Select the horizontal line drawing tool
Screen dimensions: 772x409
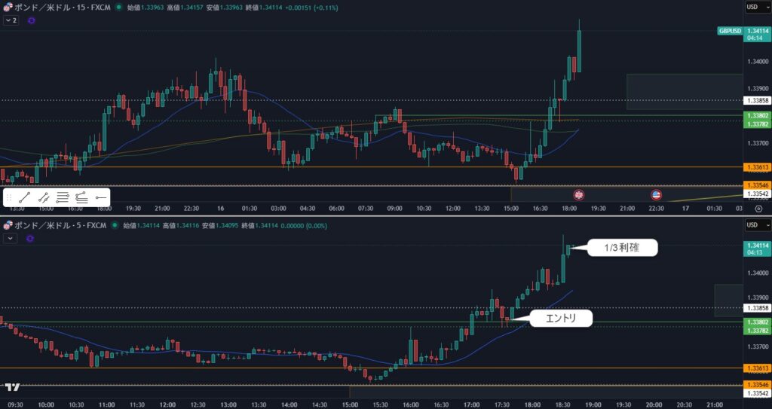[x=100, y=198]
